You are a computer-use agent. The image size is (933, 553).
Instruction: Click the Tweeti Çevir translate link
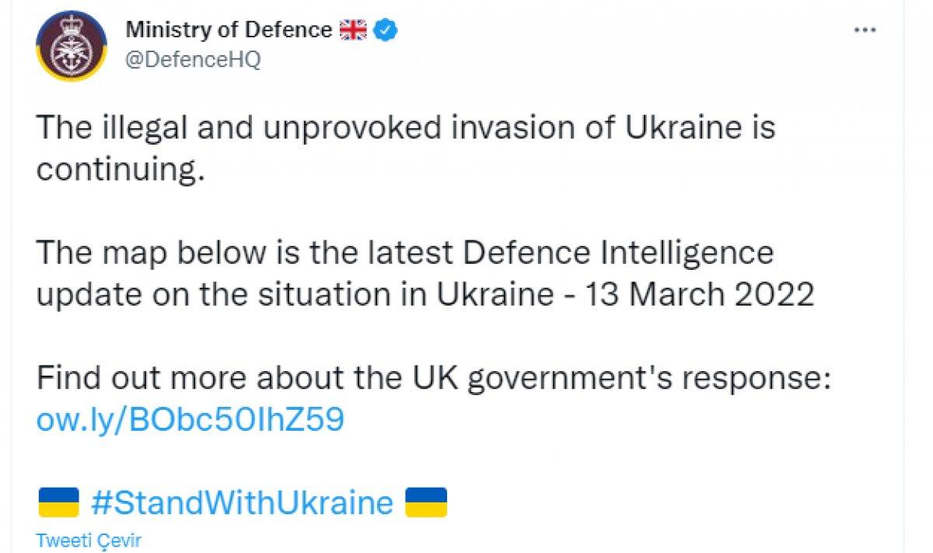tap(89, 541)
